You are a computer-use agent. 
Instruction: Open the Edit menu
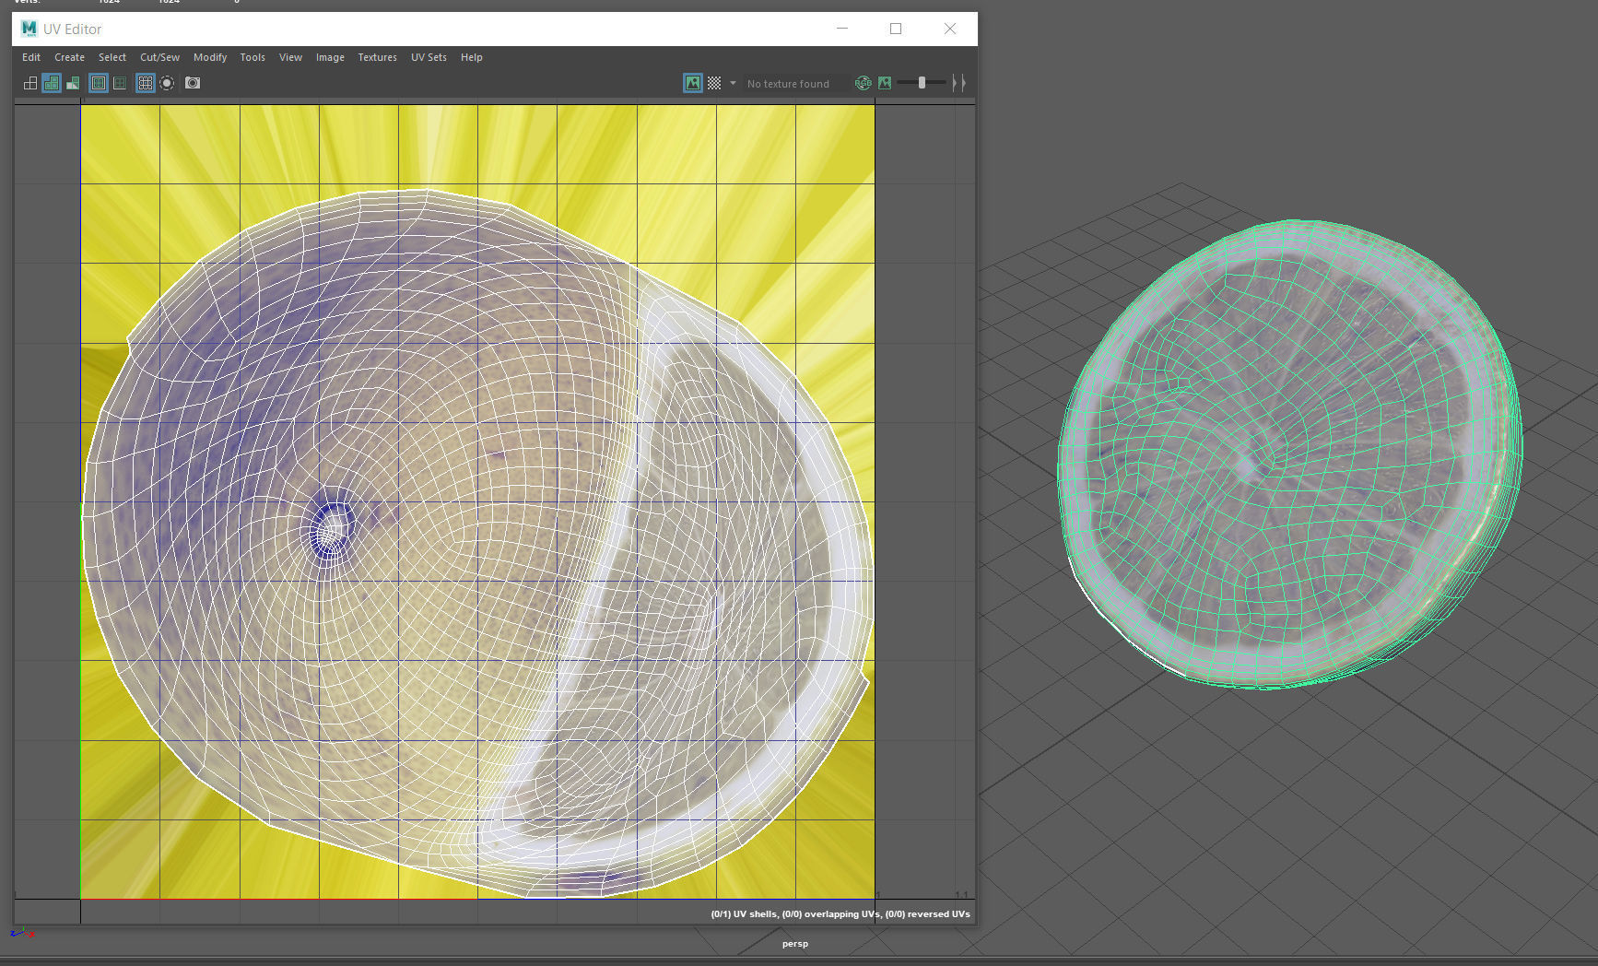coord(31,57)
